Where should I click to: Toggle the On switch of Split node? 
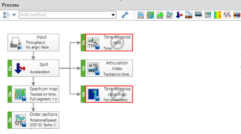[10, 68]
